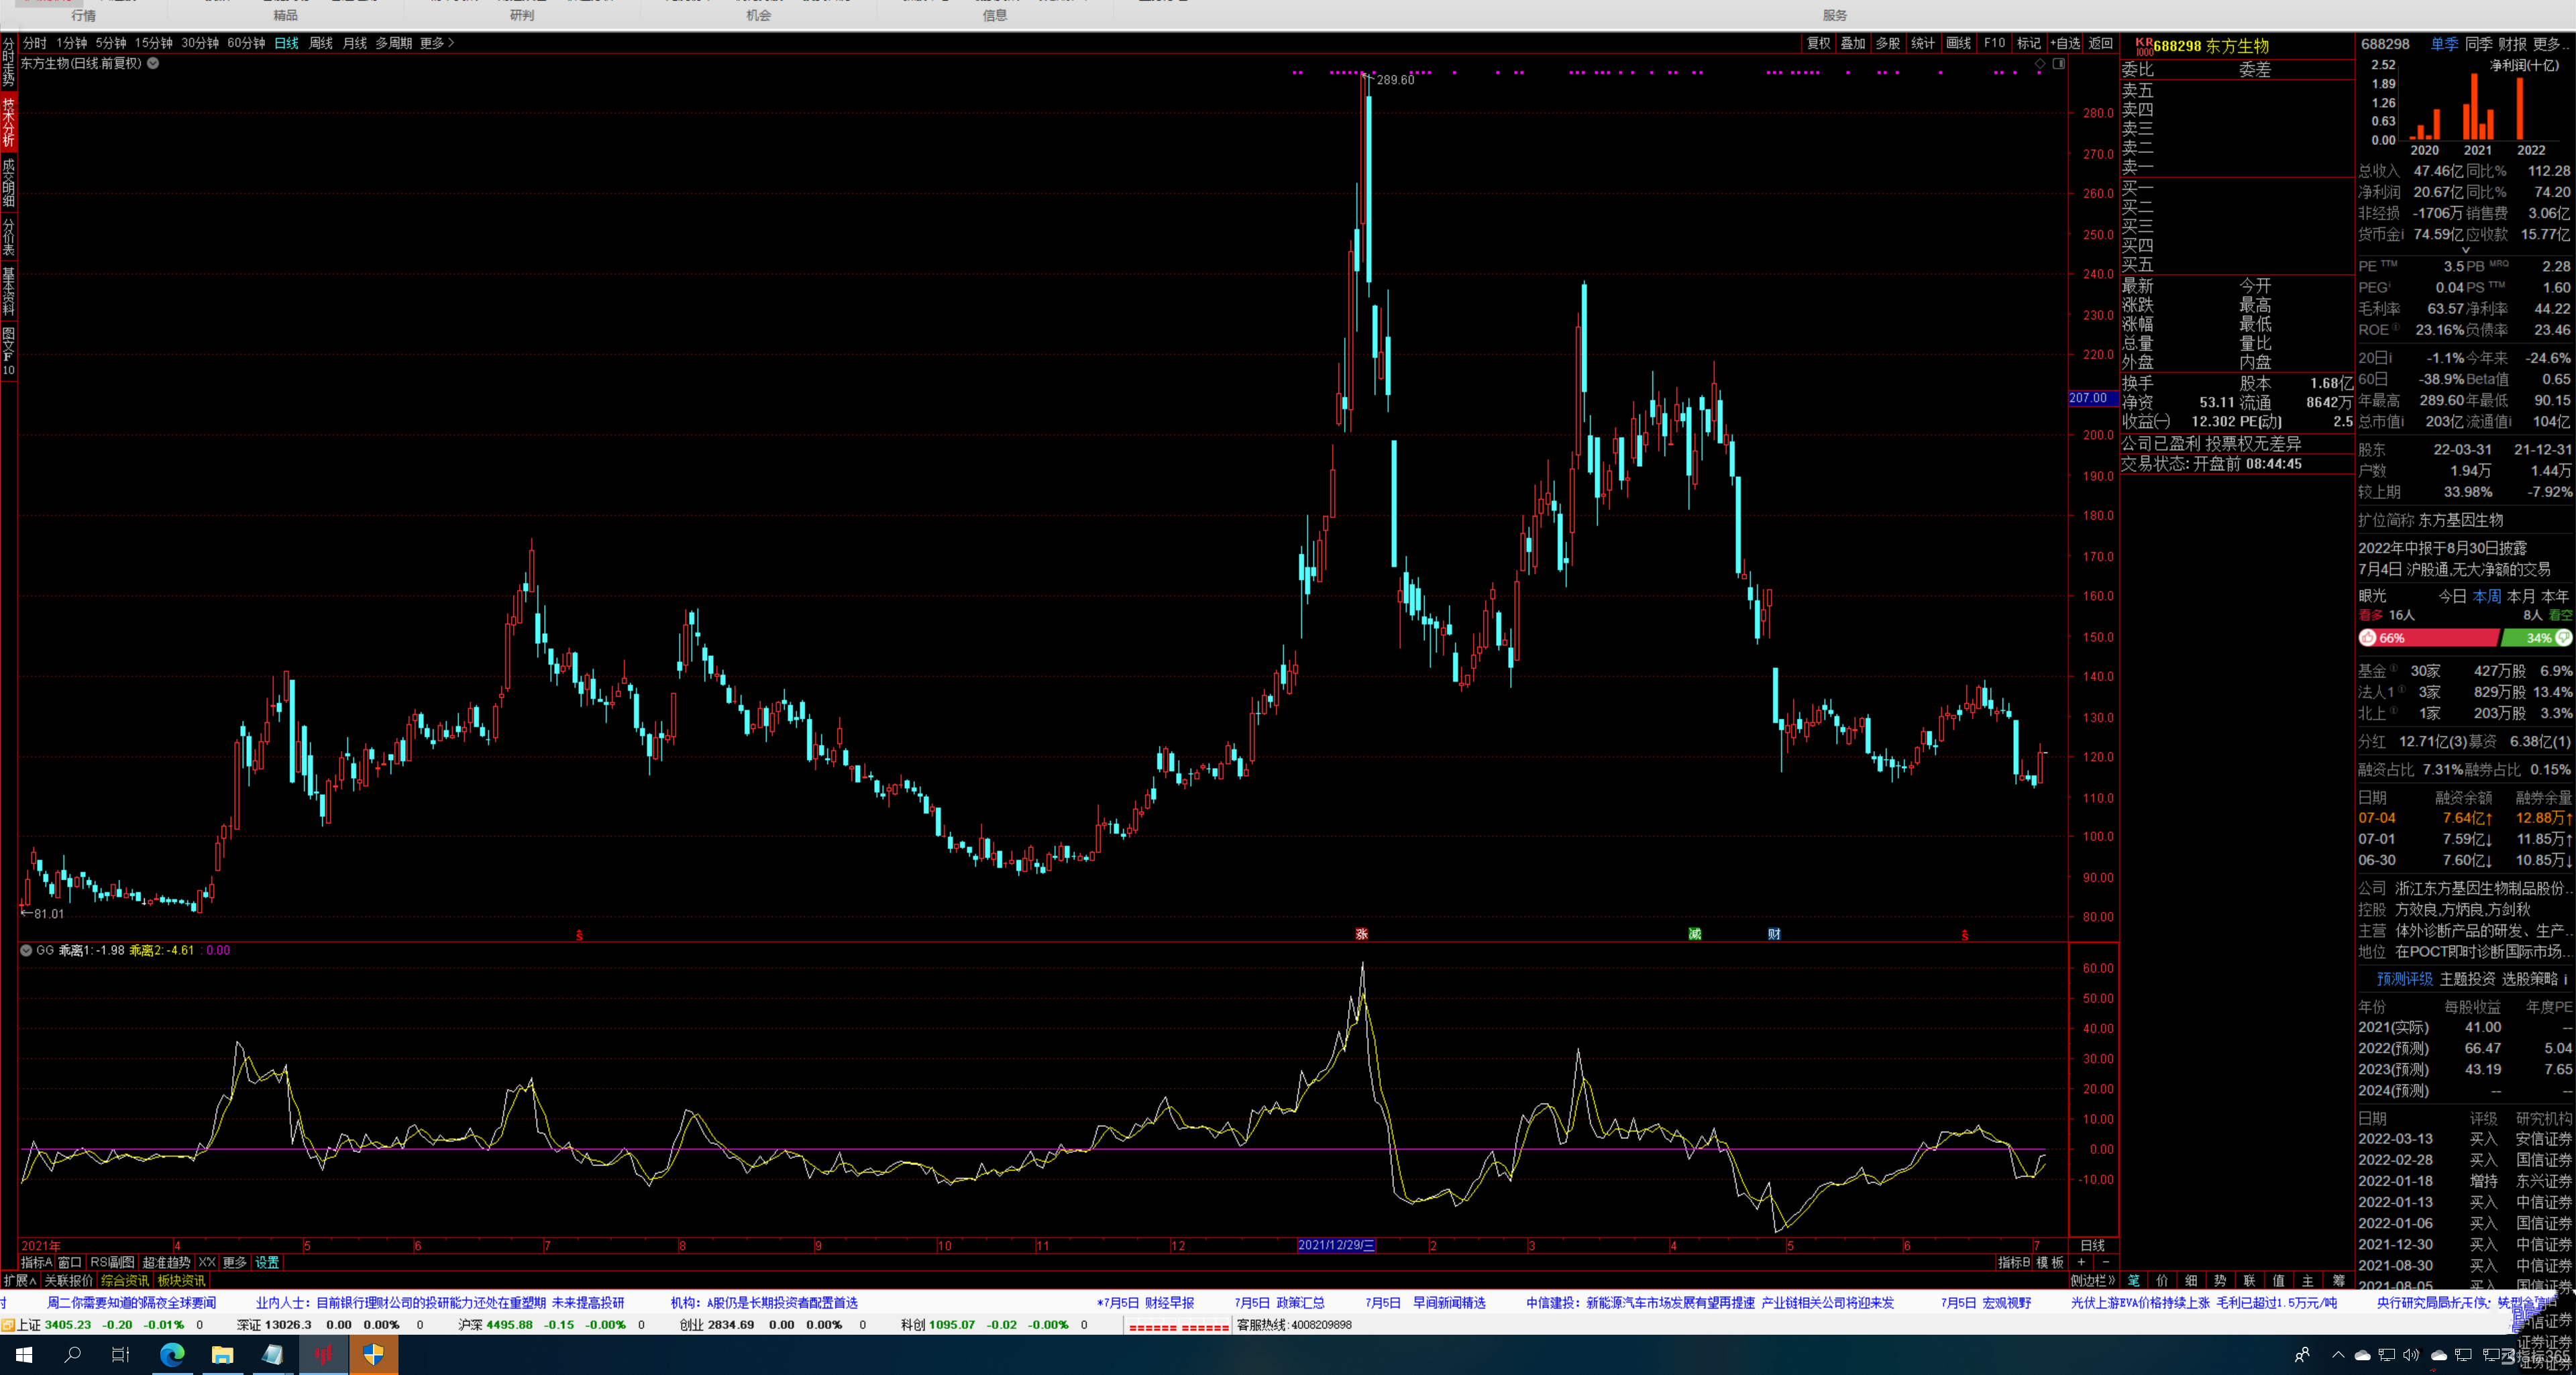The height and width of the screenshot is (1375, 2576).
Task: Switch to the 板块资讯 bottom tab
Action: (x=182, y=1280)
